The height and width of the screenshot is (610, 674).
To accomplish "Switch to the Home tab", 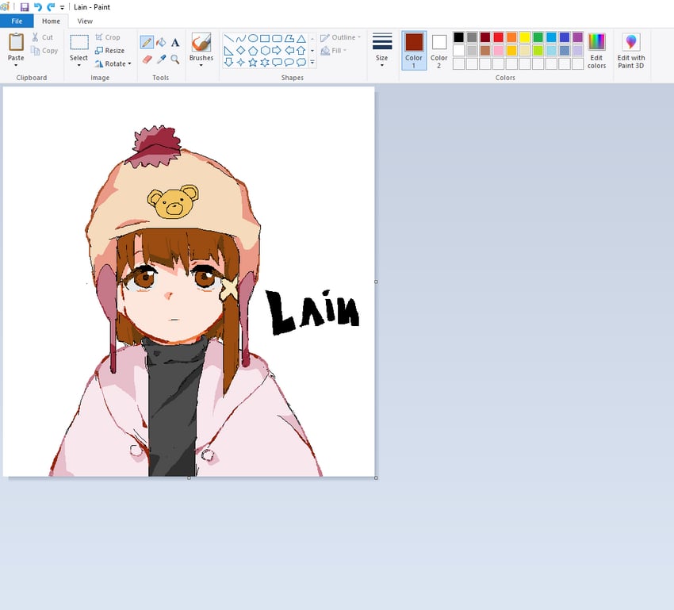I will point(52,21).
